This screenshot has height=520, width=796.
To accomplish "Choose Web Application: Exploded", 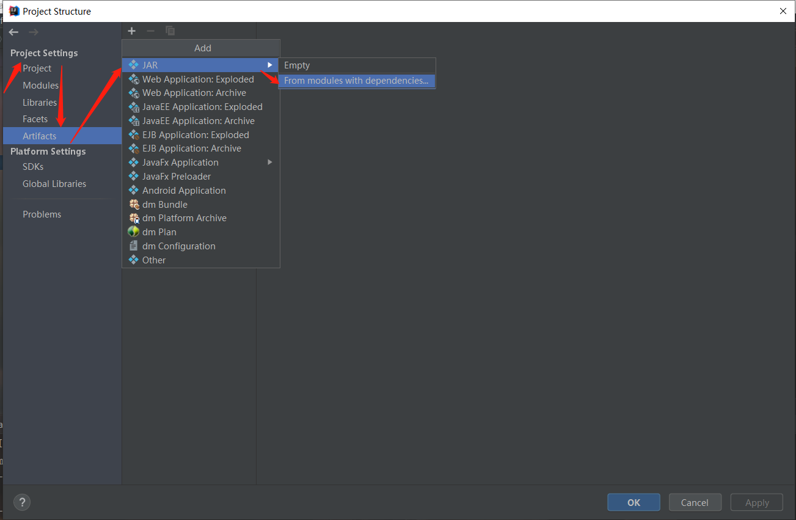I will [x=201, y=79].
